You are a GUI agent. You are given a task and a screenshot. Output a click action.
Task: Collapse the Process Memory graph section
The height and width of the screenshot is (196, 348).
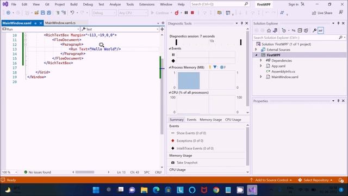coord(170,68)
